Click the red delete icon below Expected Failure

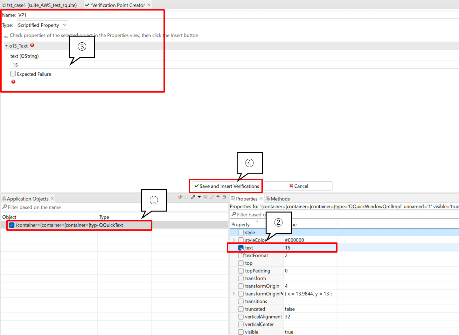click(13, 82)
